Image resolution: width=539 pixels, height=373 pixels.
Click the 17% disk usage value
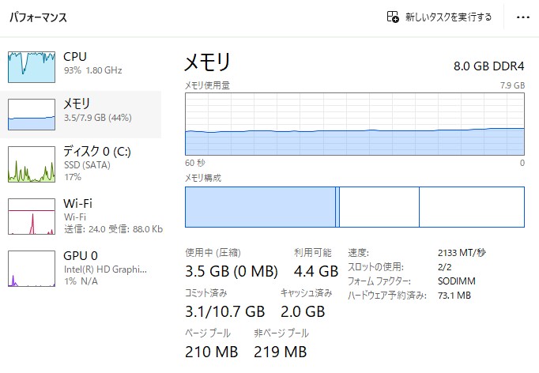73,177
